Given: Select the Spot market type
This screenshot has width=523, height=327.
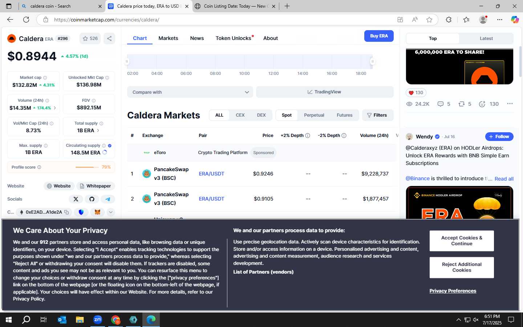Looking at the screenshot, I should 287,115.
